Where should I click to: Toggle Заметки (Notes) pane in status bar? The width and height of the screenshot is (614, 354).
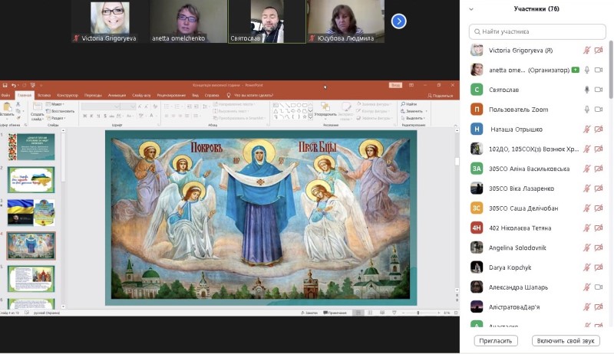coord(309,313)
